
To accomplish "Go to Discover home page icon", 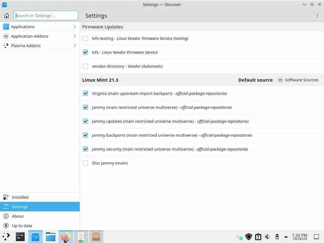I will (x=7, y=16).
